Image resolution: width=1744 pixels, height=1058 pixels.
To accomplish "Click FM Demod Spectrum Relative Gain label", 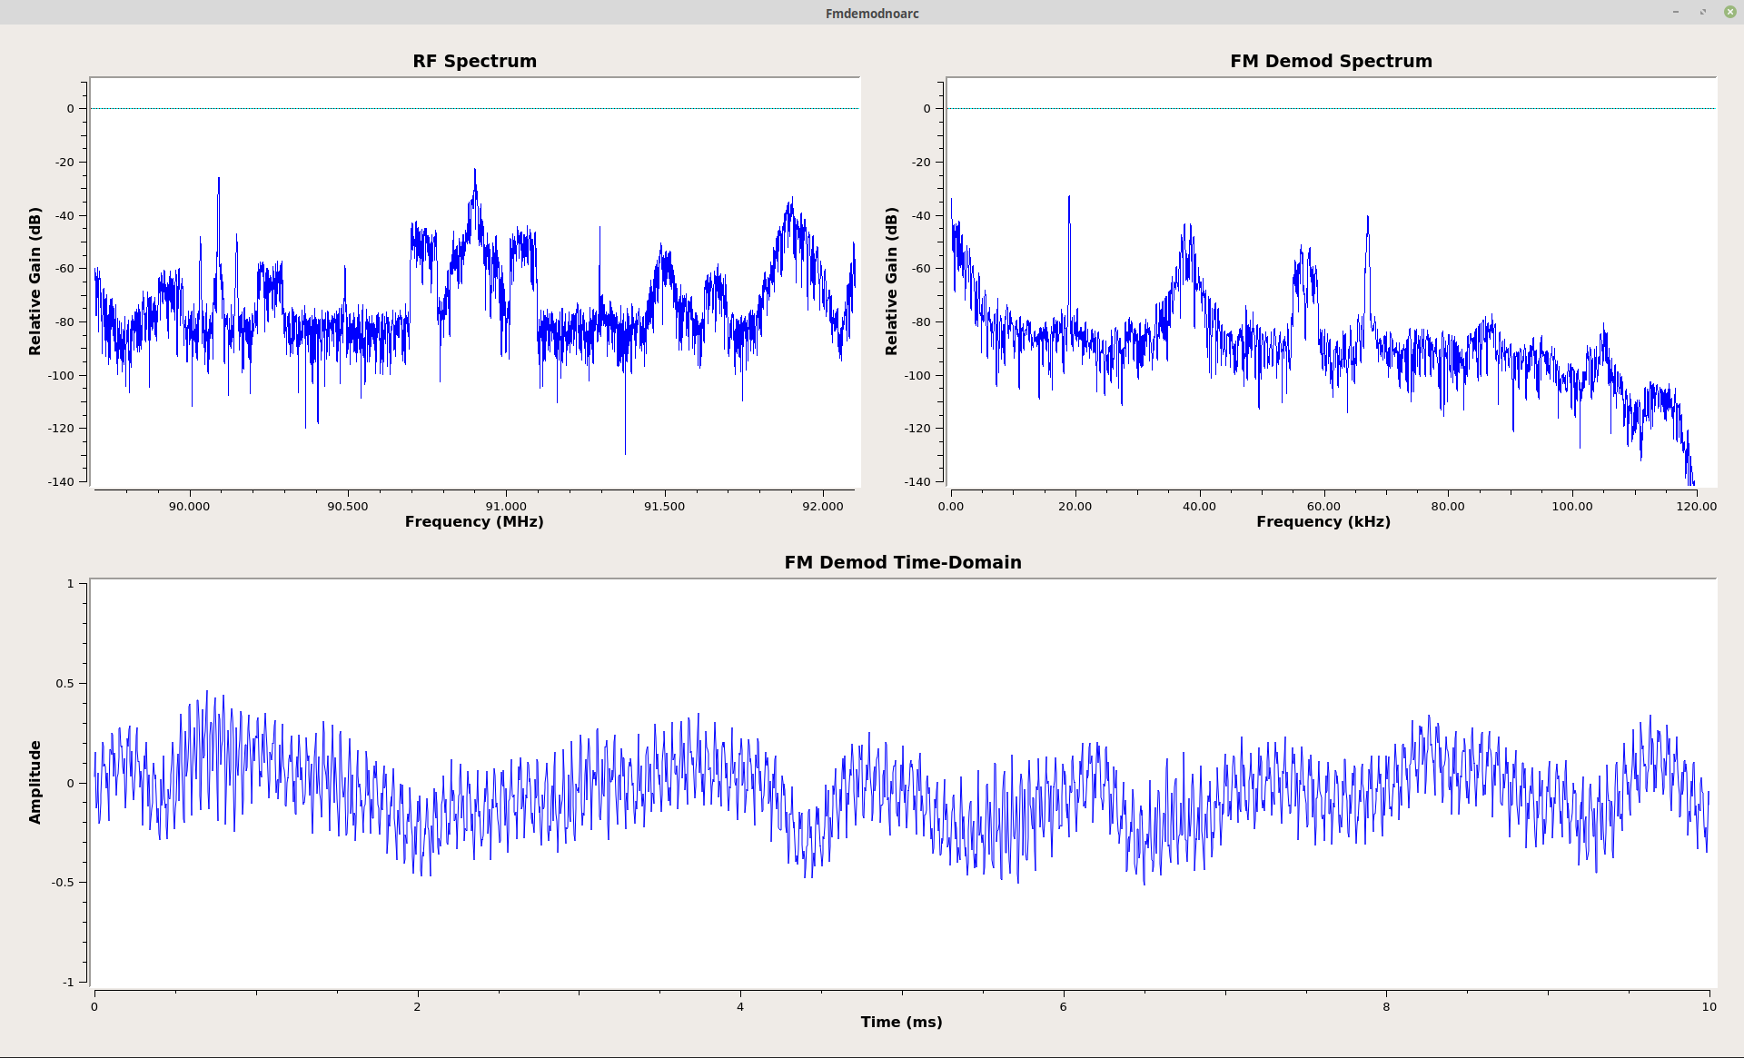I will (x=891, y=281).
